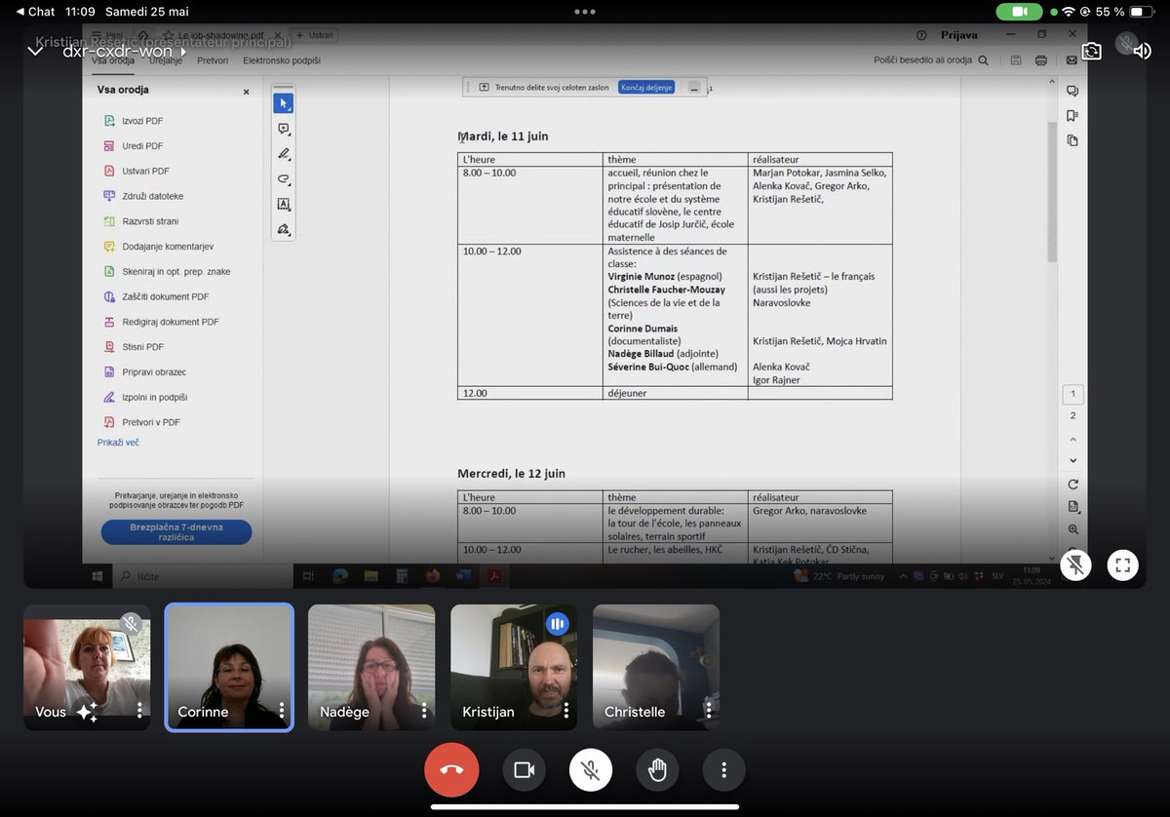Viewport: 1170px width, 817px height.
Task: Open the bookmarks pane icon in Acrobat
Action: point(1072,115)
